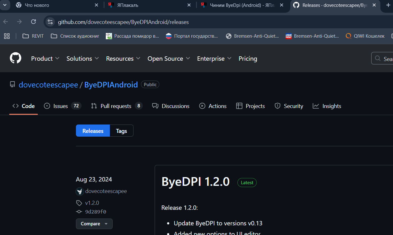This screenshot has height=235, width=393.
Task: Open site info icon in address bar
Action: (50, 22)
